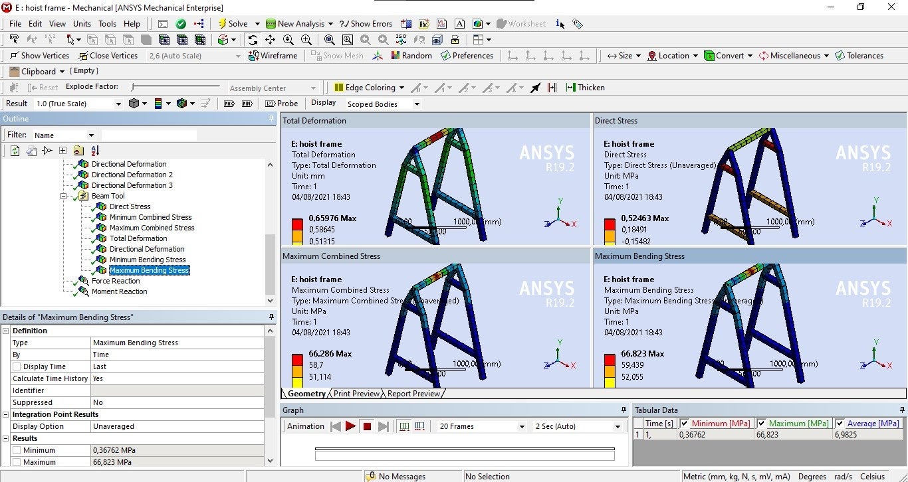Activate the Pan view tool

pyautogui.click(x=271, y=40)
